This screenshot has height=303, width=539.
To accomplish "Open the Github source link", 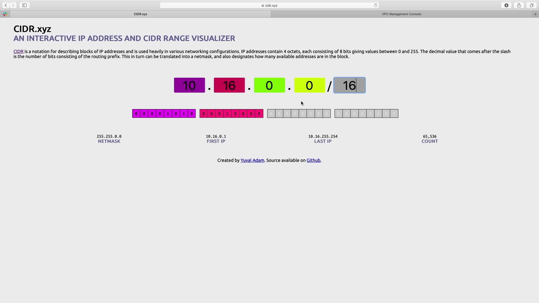I will [x=313, y=160].
